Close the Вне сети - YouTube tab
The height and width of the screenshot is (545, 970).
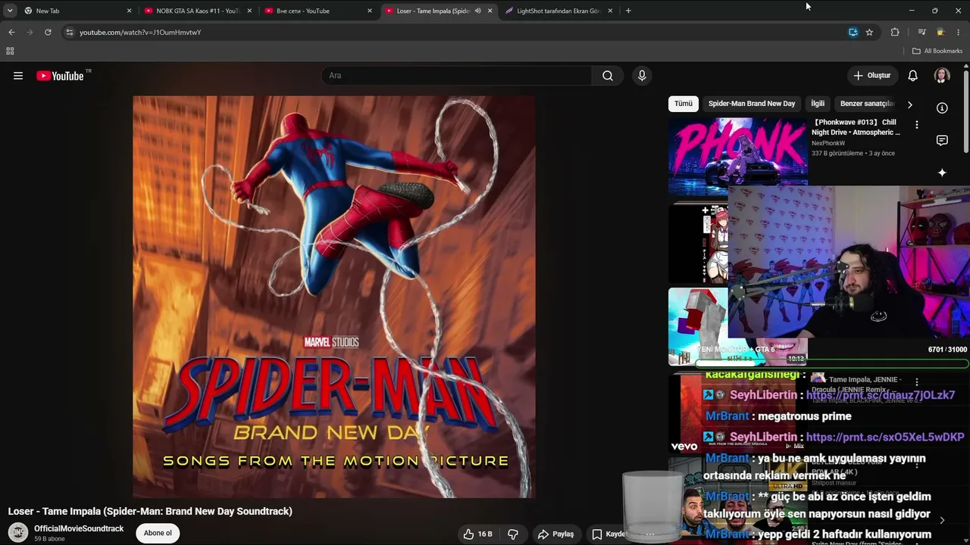coord(370,11)
